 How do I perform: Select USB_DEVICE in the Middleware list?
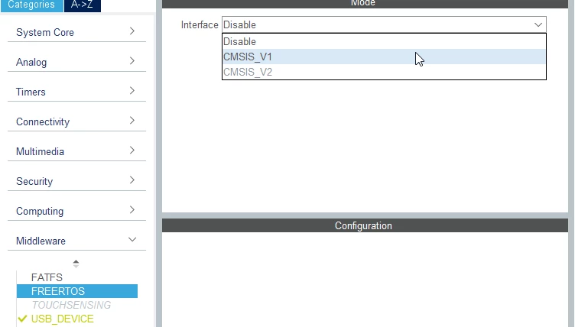(77, 319)
